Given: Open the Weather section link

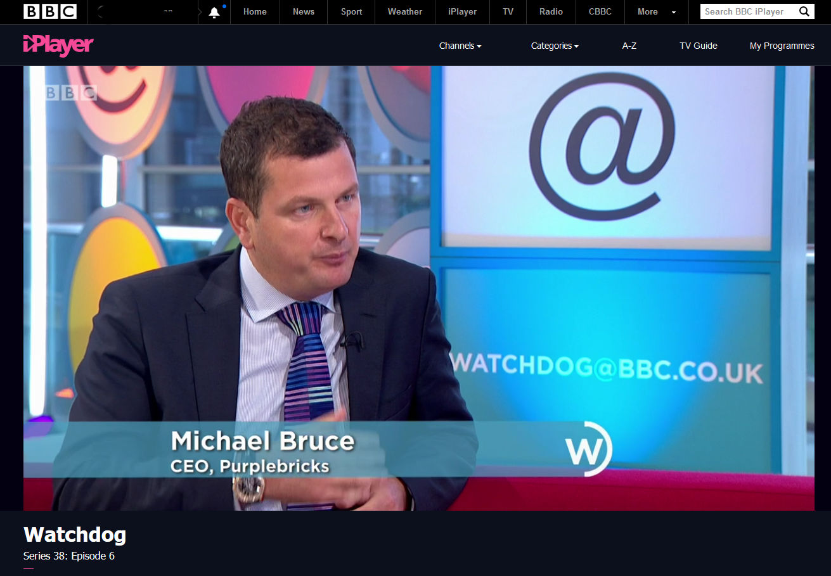Looking at the screenshot, I should (x=405, y=12).
